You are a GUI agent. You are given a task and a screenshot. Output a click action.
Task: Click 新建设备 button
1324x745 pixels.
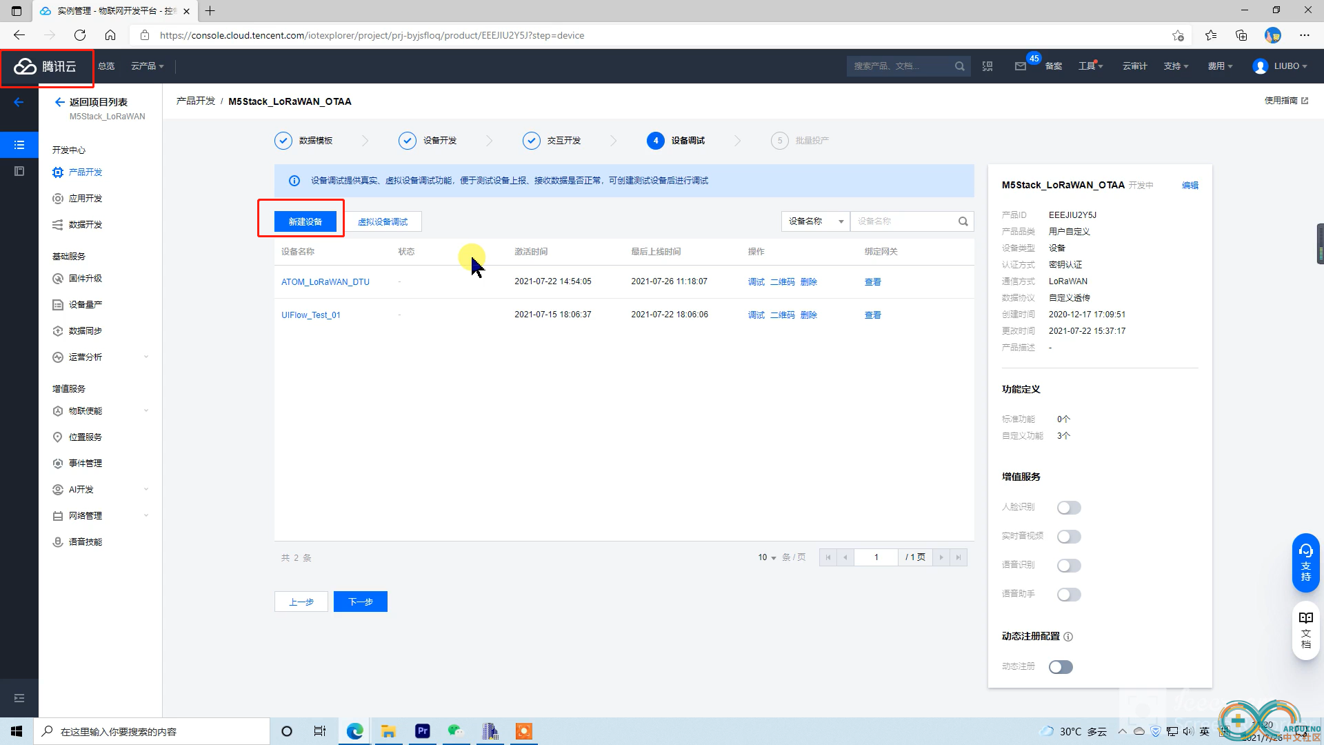coord(305,221)
